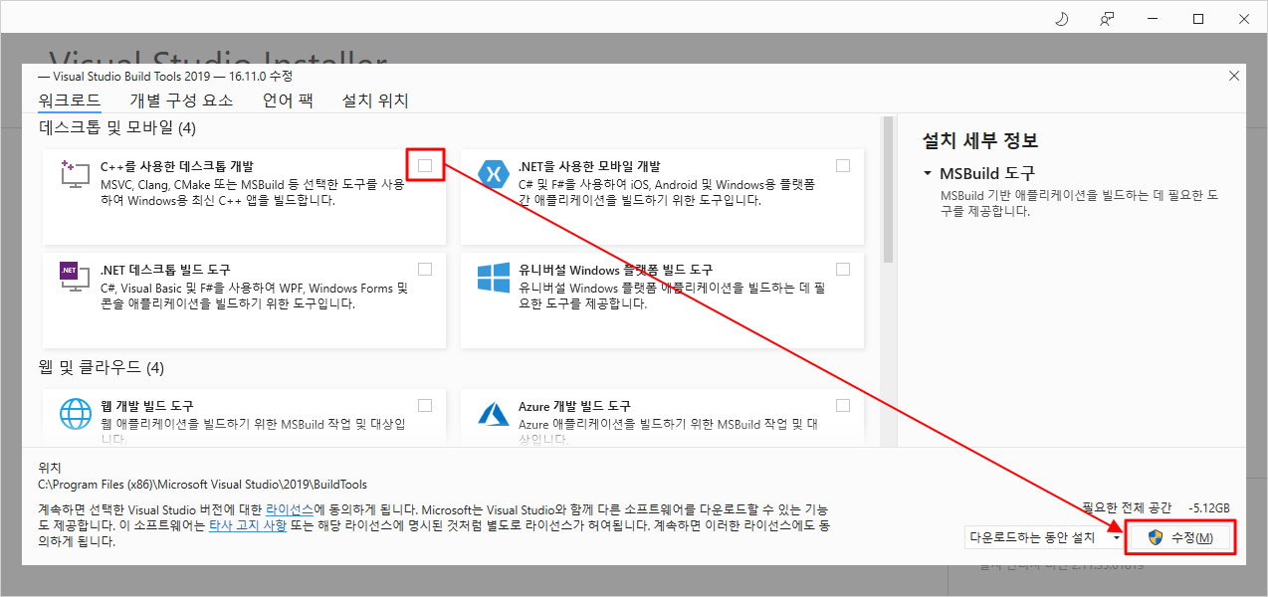
Task: Open the 언어 팩 tab
Action: pyautogui.click(x=288, y=100)
